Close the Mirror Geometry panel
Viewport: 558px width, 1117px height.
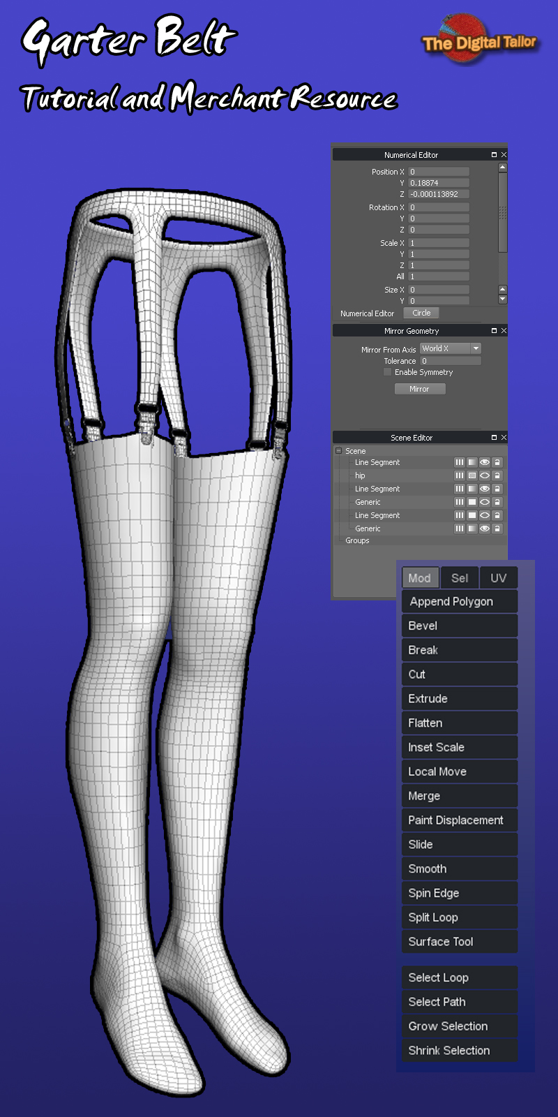click(x=504, y=331)
